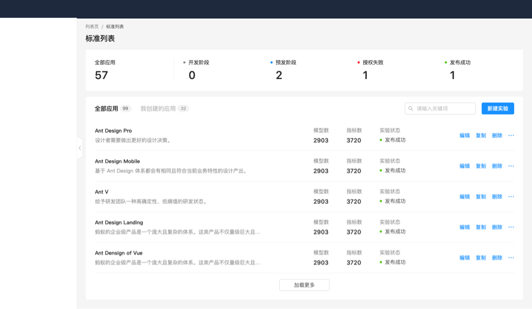Viewport: 532px width, 309px height.
Task: Edit the Ant Design Pro entry
Action: coord(464,136)
